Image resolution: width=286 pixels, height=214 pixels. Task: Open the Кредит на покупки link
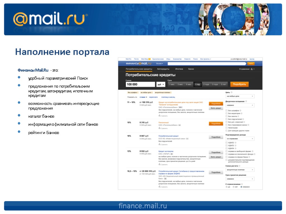tap(166, 151)
